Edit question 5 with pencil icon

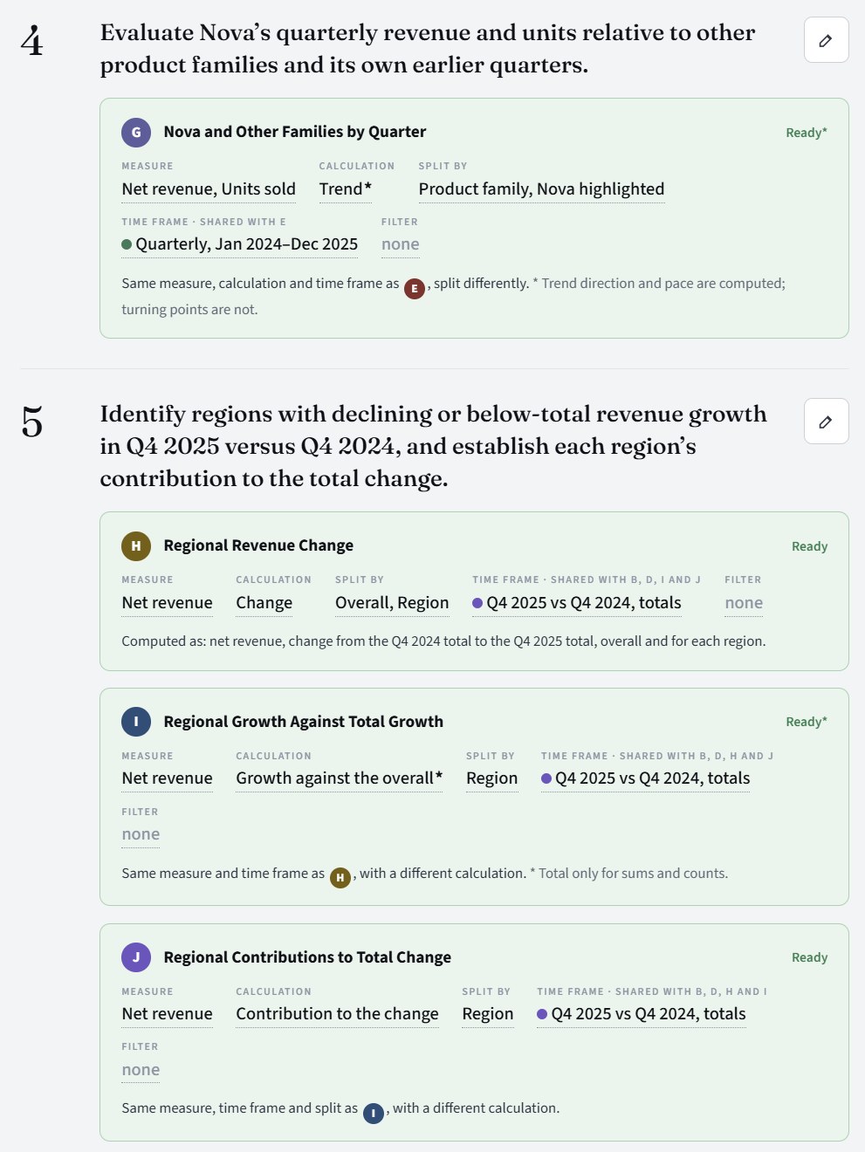[826, 422]
